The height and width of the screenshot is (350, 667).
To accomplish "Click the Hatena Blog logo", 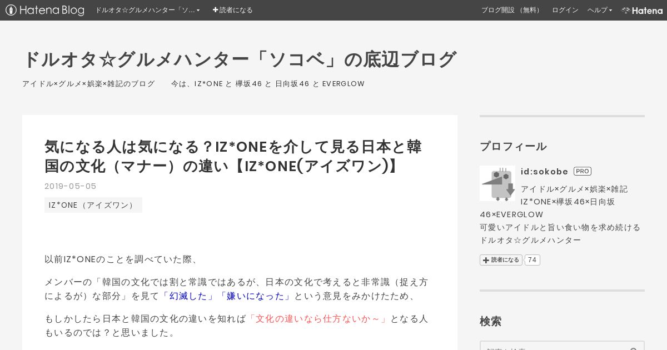I will tap(45, 10).
